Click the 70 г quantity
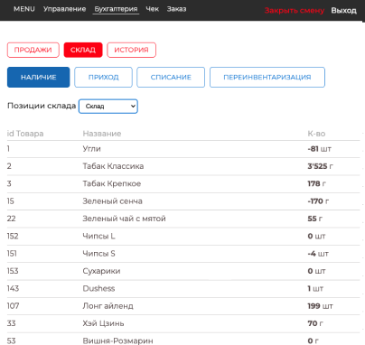365x345 pixels. pos(315,323)
